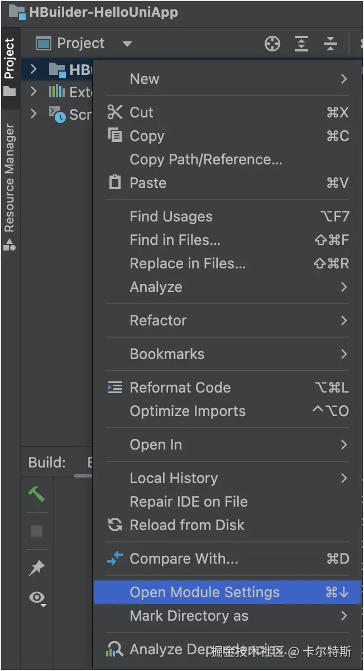Click the pin tab icon
The width and height of the screenshot is (364, 671).
coord(37,568)
